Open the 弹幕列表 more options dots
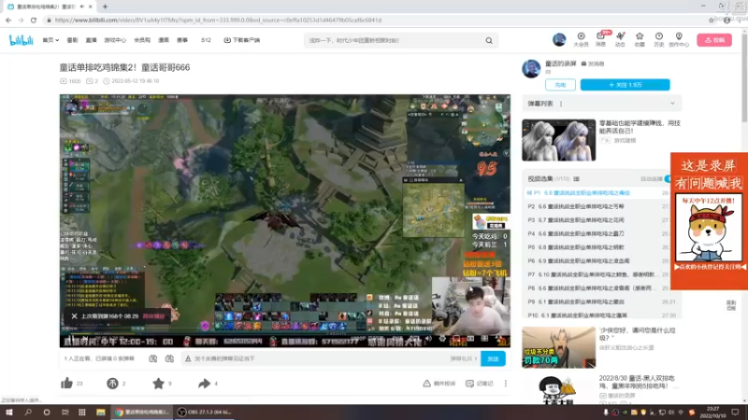 pyautogui.click(x=561, y=104)
